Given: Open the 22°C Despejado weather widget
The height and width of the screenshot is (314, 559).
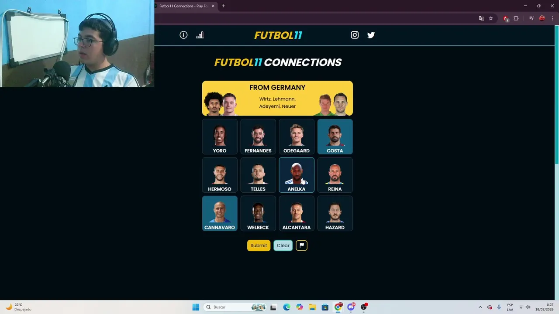Looking at the screenshot, I should pos(18,307).
